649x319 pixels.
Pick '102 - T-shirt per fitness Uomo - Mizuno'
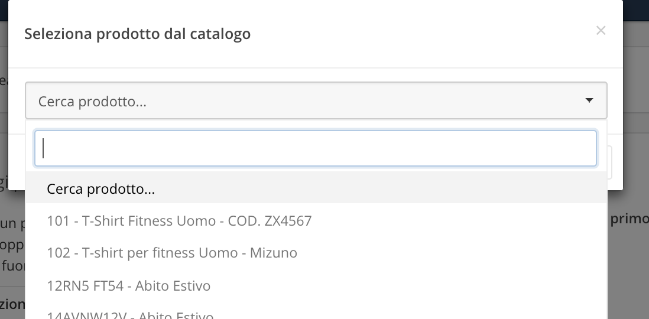(x=172, y=253)
